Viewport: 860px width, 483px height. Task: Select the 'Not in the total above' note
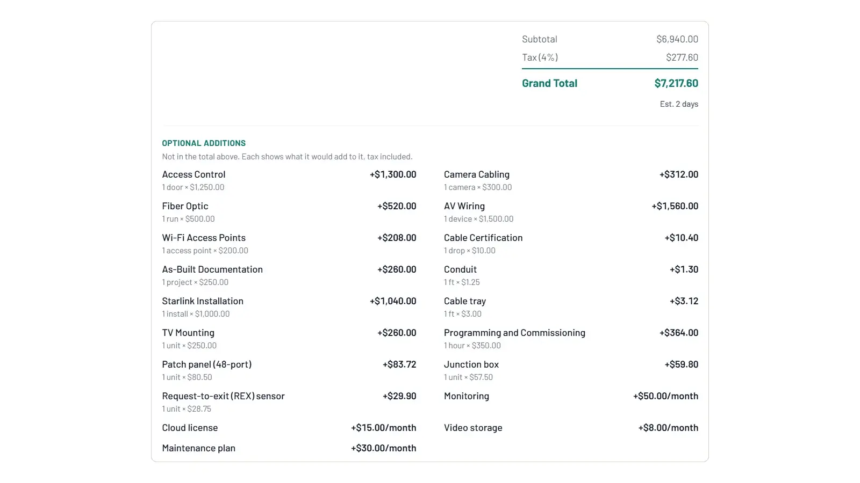tap(287, 157)
